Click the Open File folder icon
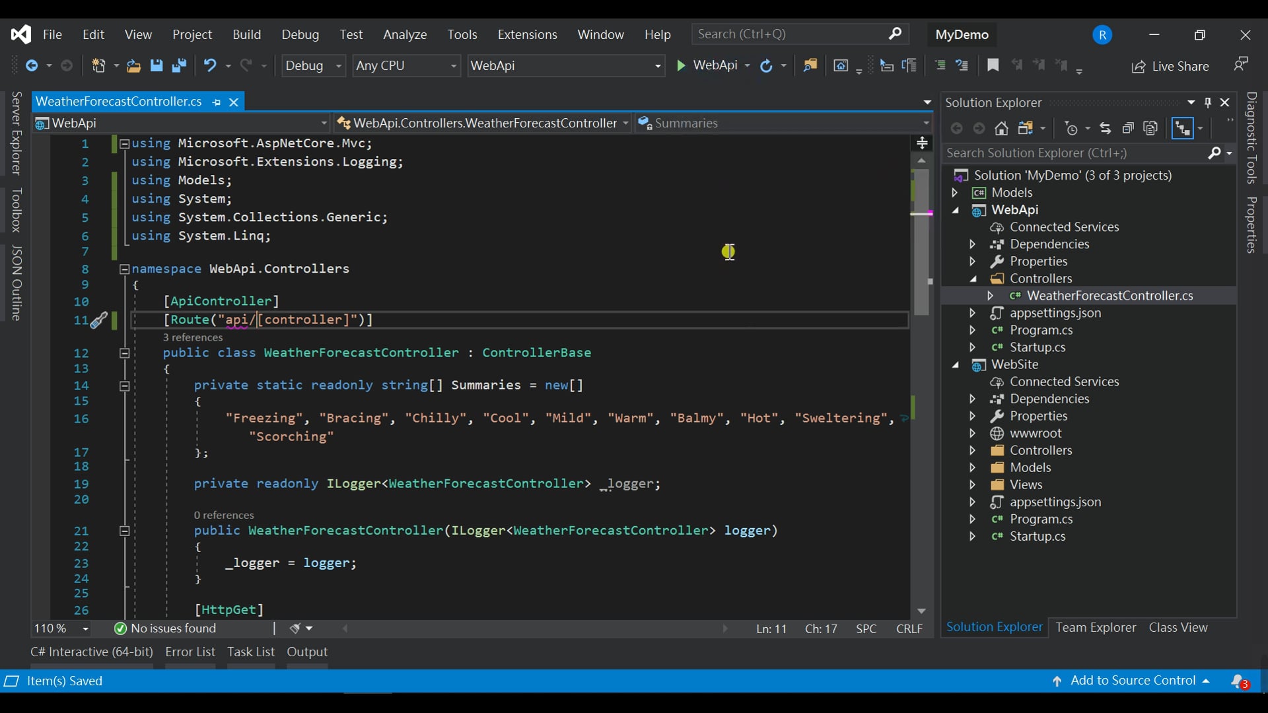Screen dimensions: 1268x713 [x=133, y=65]
